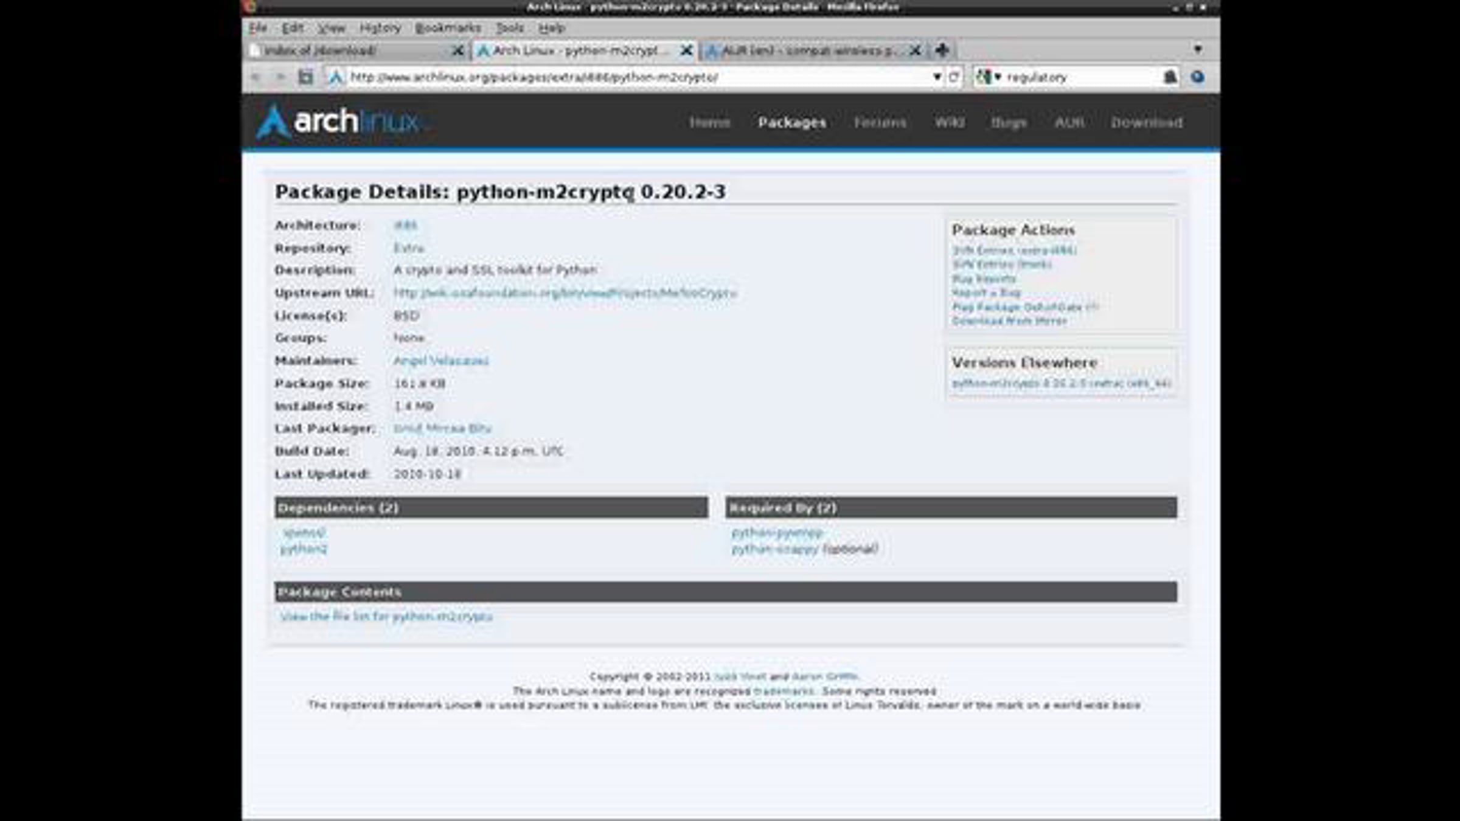Click the Package Size value
Image resolution: width=1460 pixels, height=821 pixels.
[420, 384]
